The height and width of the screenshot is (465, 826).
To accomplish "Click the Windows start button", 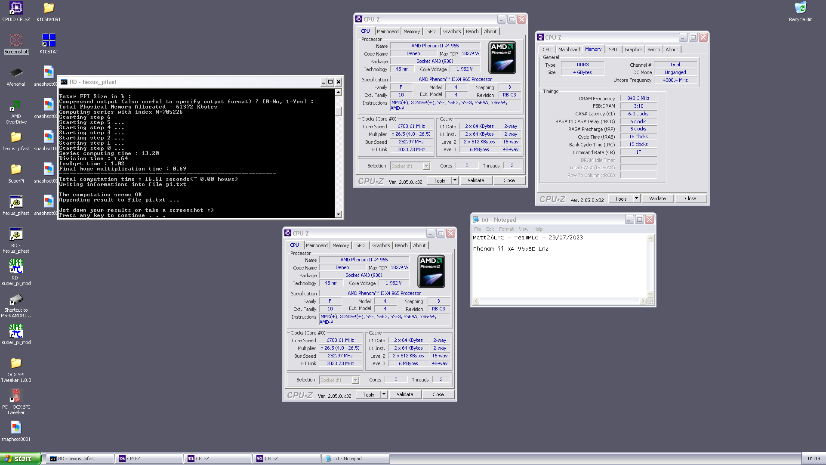I will click(20, 459).
